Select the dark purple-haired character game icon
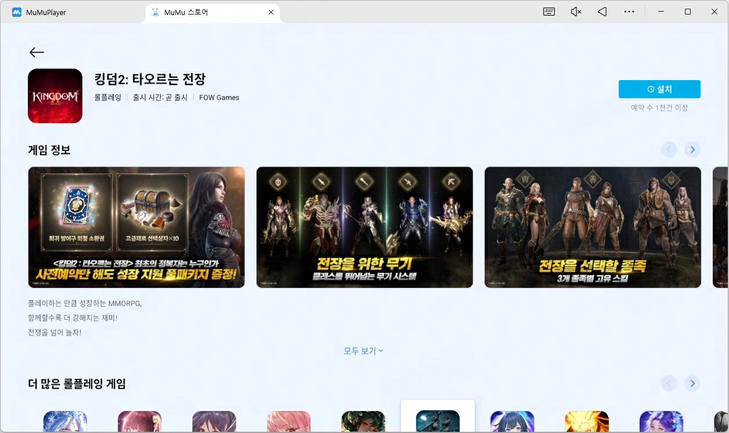Screen dimensions: 729x433 tap(214, 422)
